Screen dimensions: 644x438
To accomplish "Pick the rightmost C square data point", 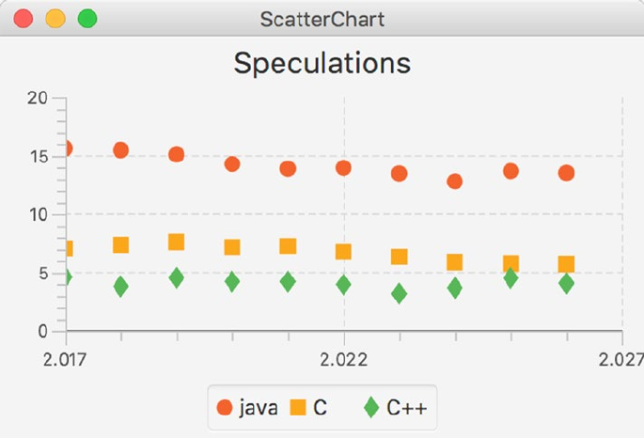I will [x=566, y=264].
